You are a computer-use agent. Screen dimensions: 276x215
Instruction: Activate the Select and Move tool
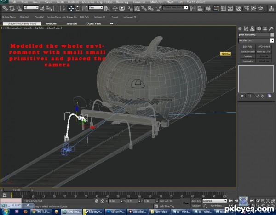[71, 8]
